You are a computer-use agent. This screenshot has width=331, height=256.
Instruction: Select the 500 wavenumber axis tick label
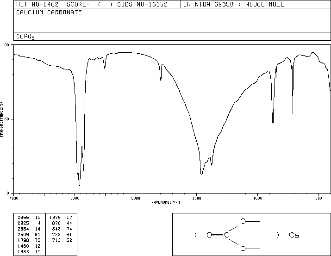tap(319, 198)
